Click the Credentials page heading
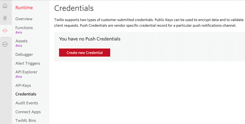Screen dimensions: 245x124 [x=74, y=8]
